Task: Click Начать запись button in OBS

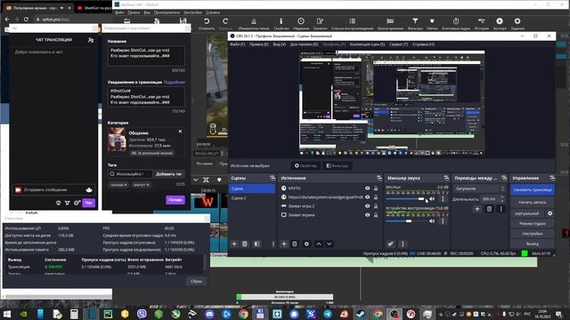Action: (533, 202)
